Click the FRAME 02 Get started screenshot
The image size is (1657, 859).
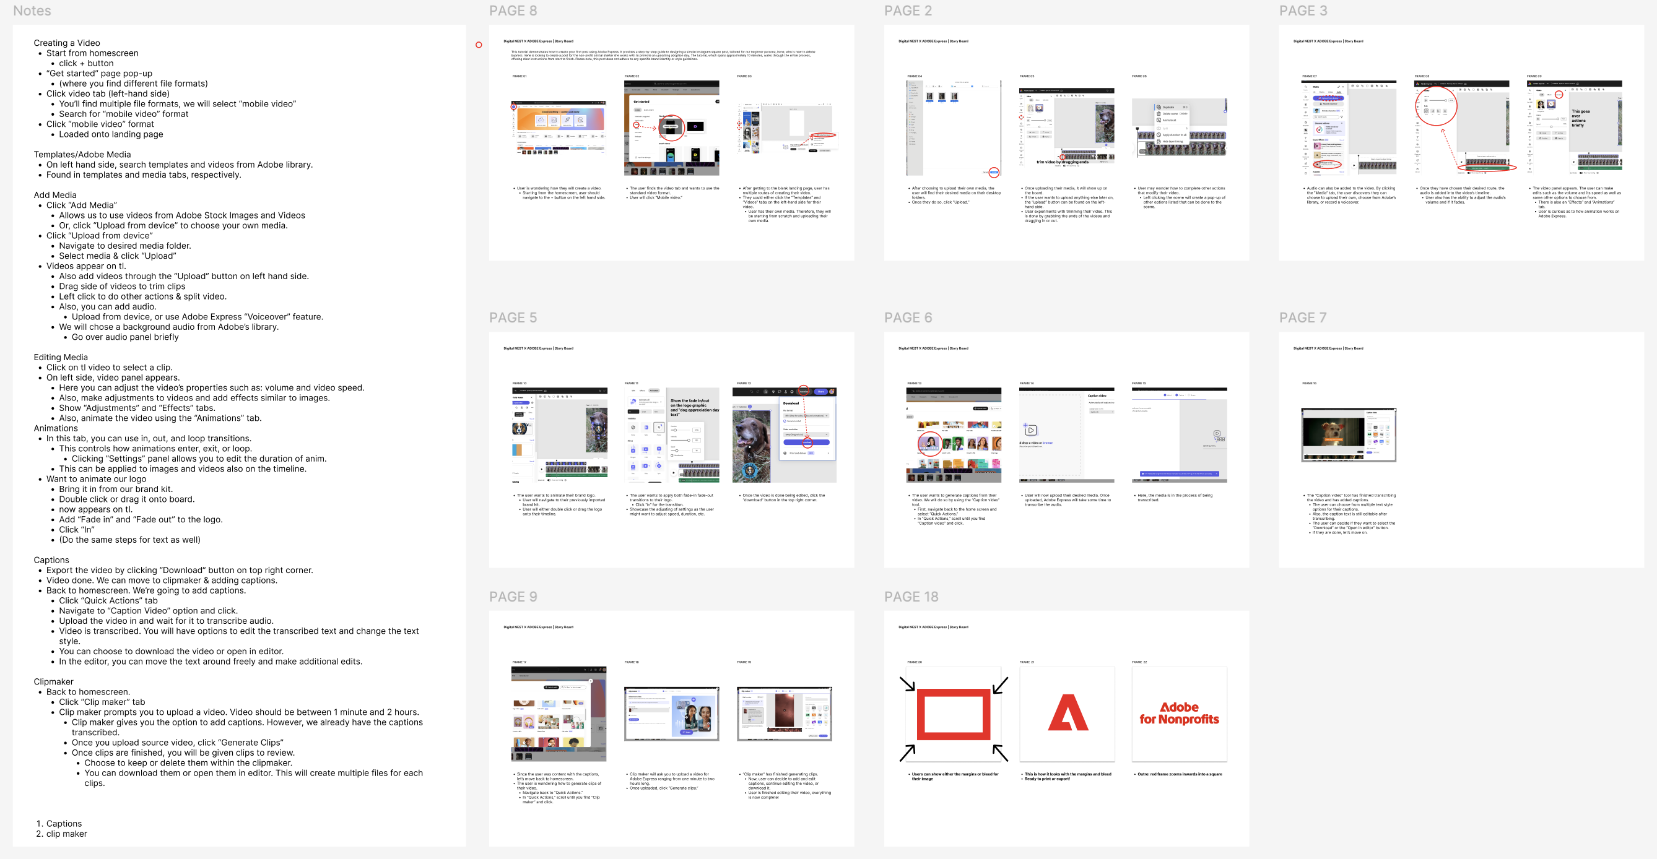[671, 128]
